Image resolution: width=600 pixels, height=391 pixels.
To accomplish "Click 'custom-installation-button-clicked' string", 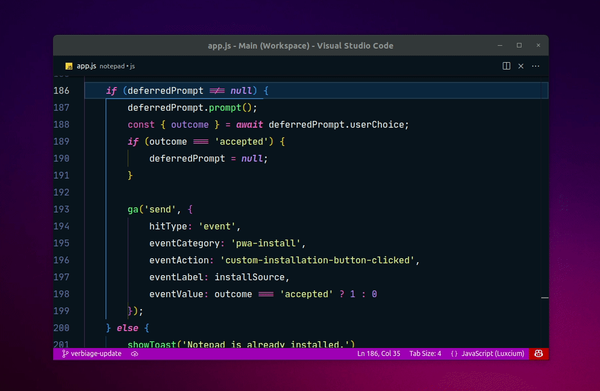I will pos(317,260).
